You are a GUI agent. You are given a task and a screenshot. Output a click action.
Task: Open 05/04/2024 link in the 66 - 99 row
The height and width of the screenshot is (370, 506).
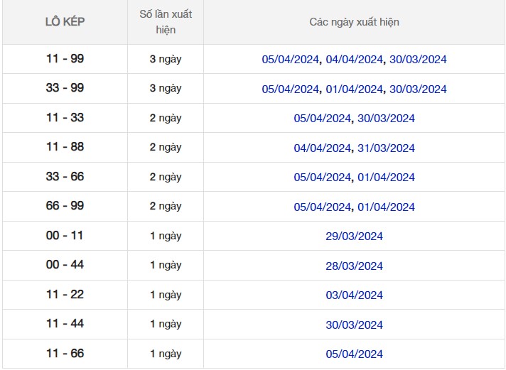[x=322, y=207]
